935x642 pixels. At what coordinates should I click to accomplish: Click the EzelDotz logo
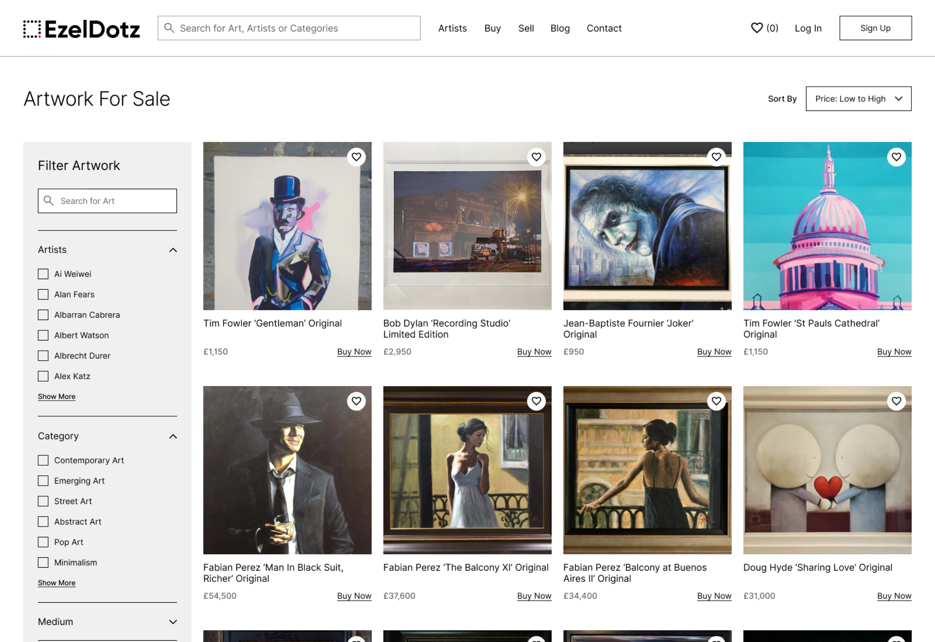pos(81,29)
